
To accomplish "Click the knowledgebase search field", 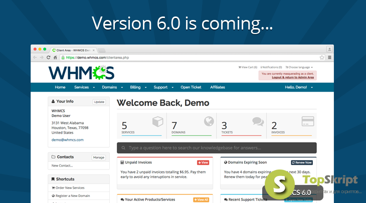I will point(217,148).
